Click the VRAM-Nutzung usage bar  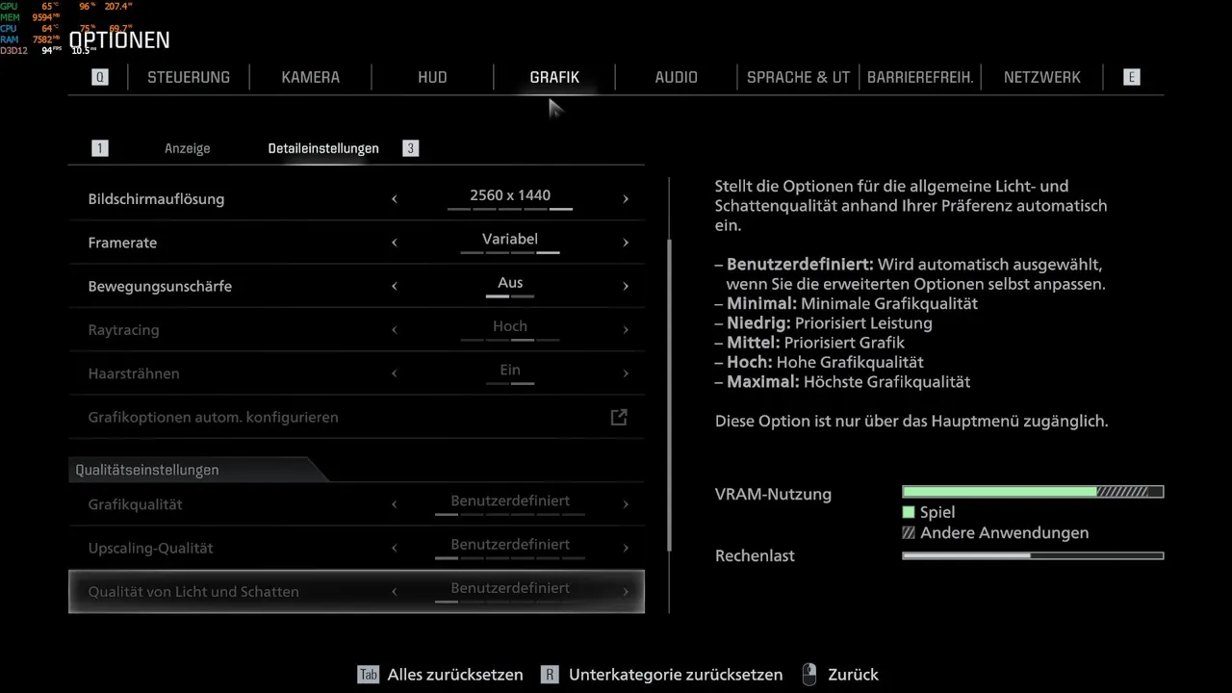pos(1033,492)
